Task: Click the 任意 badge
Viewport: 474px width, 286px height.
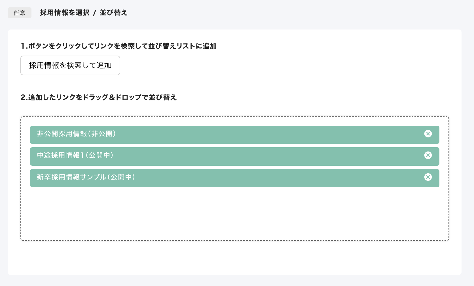Action: coord(20,13)
